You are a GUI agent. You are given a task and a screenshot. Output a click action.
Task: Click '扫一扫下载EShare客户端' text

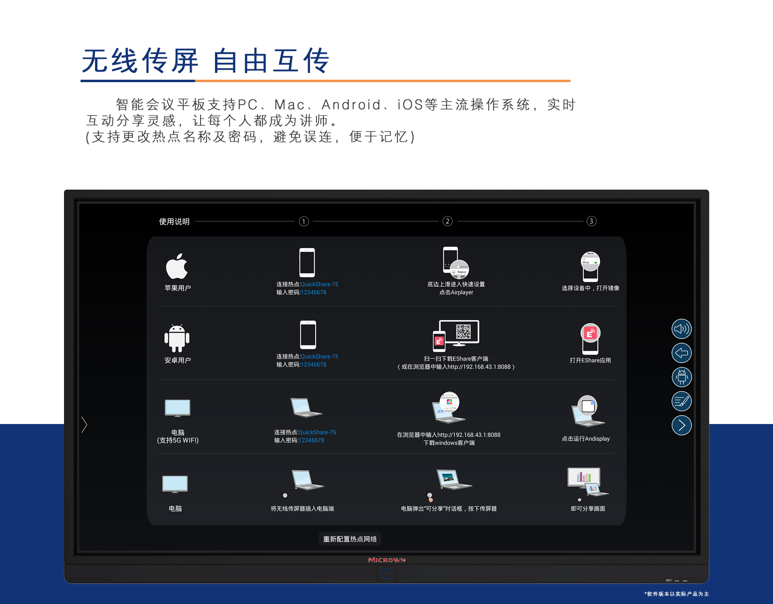click(456, 359)
